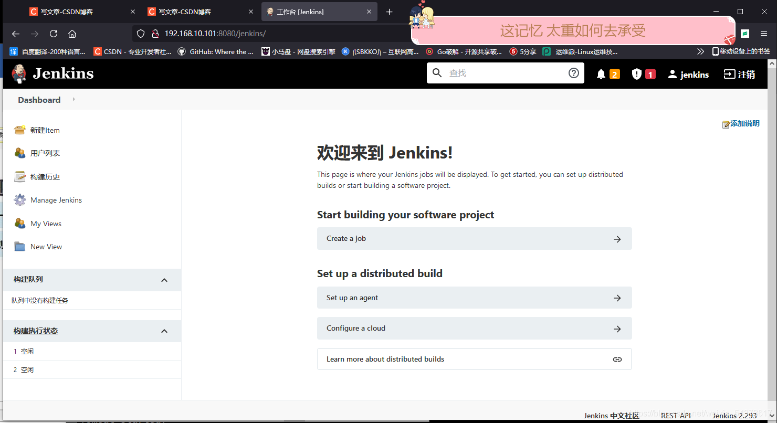Click 新建Item sidebar link
777x423 pixels.
coord(45,130)
